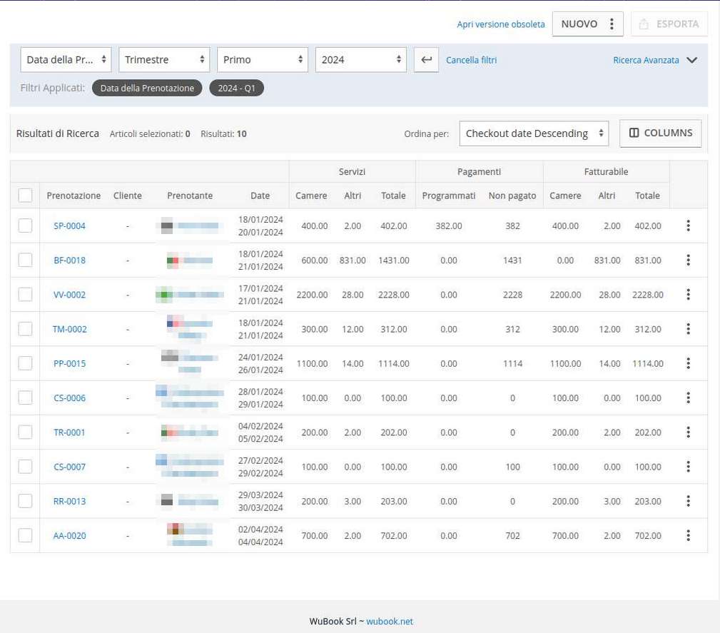Click the Programmati column header
The height and width of the screenshot is (633, 720).
(x=449, y=196)
